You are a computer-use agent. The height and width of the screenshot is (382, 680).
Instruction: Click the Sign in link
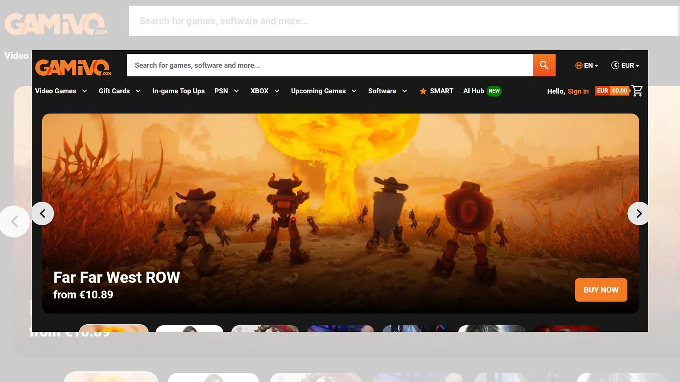(578, 91)
